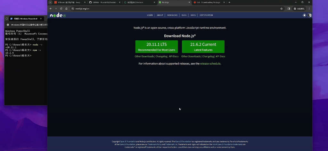Viewport: 328px width, 151px height.
Task: Open Trademark Policy footer link
Action: [154, 144]
